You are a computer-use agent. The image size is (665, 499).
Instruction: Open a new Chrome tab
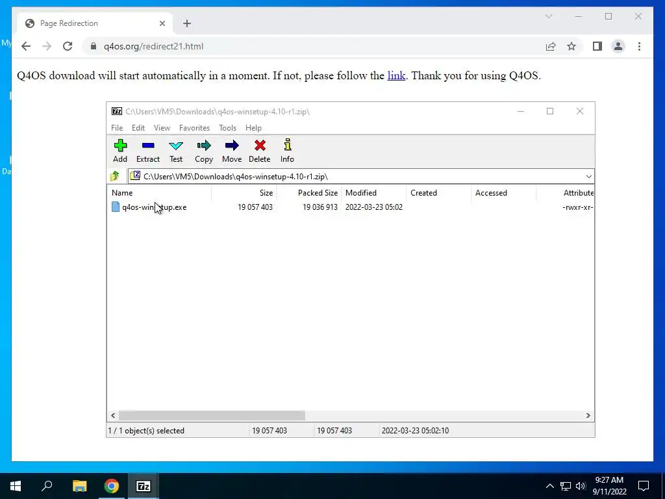tap(187, 23)
